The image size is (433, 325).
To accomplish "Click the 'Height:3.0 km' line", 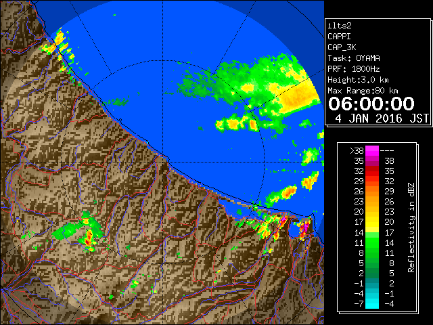I will [358, 80].
